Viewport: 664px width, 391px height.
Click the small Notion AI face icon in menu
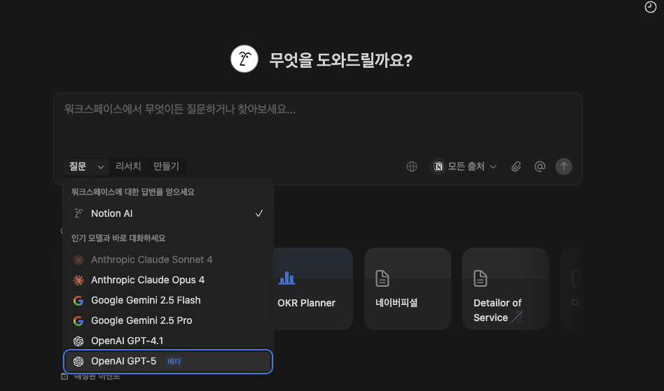coord(78,213)
